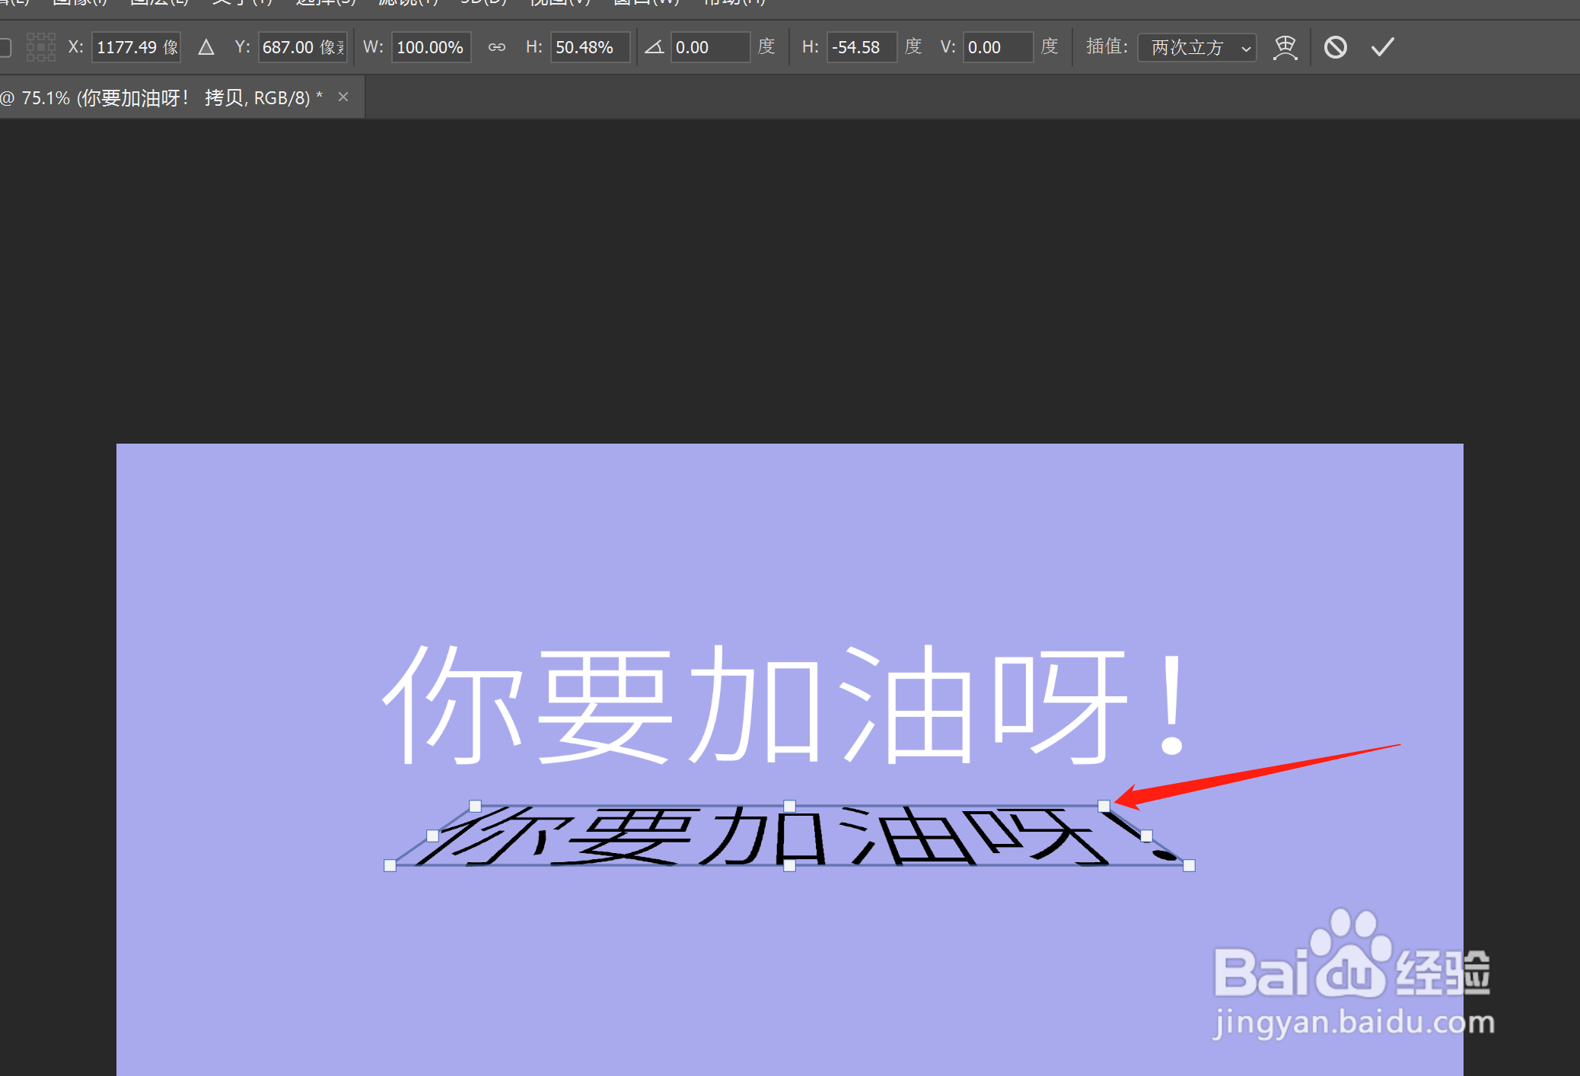This screenshot has width=1580, height=1076.
Task: Click the H height field showing 50.48%
Action: (x=590, y=47)
